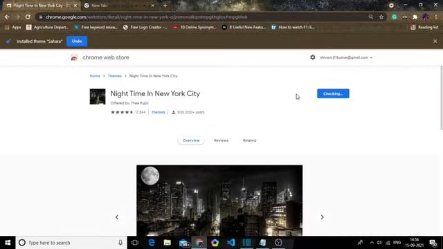Open the colorful pentagon app on taskbar
This screenshot has height=249, width=443.
[x=215, y=243]
